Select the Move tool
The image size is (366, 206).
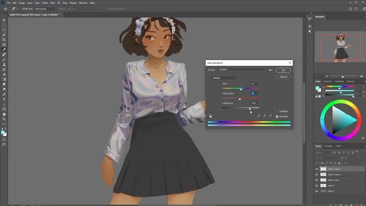(x=4, y=20)
